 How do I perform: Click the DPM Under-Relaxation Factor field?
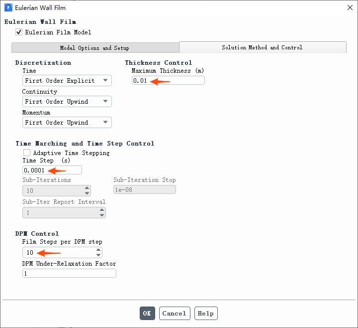tap(69, 273)
